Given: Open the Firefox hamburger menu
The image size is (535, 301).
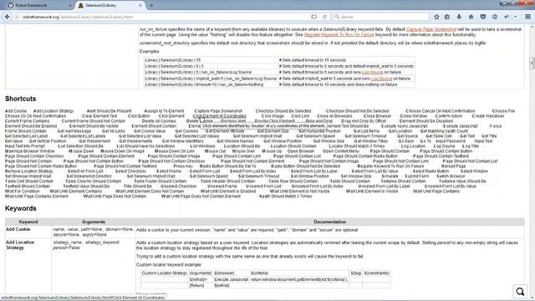Looking at the screenshot, I should (x=527, y=17).
